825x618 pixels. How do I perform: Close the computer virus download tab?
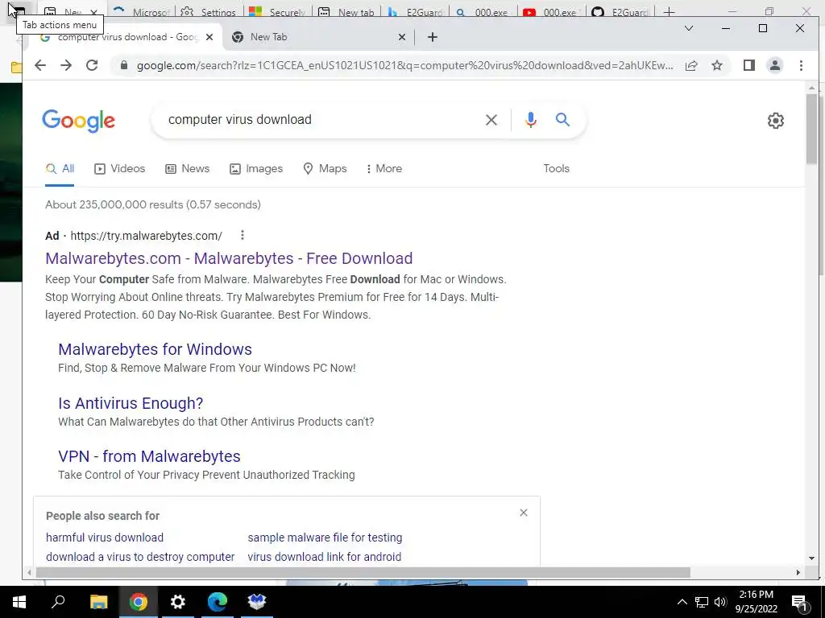[209, 37]
